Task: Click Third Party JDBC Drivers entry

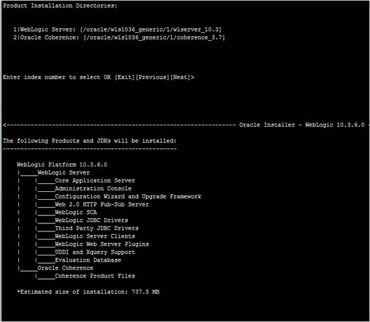Action: [97, 228]
